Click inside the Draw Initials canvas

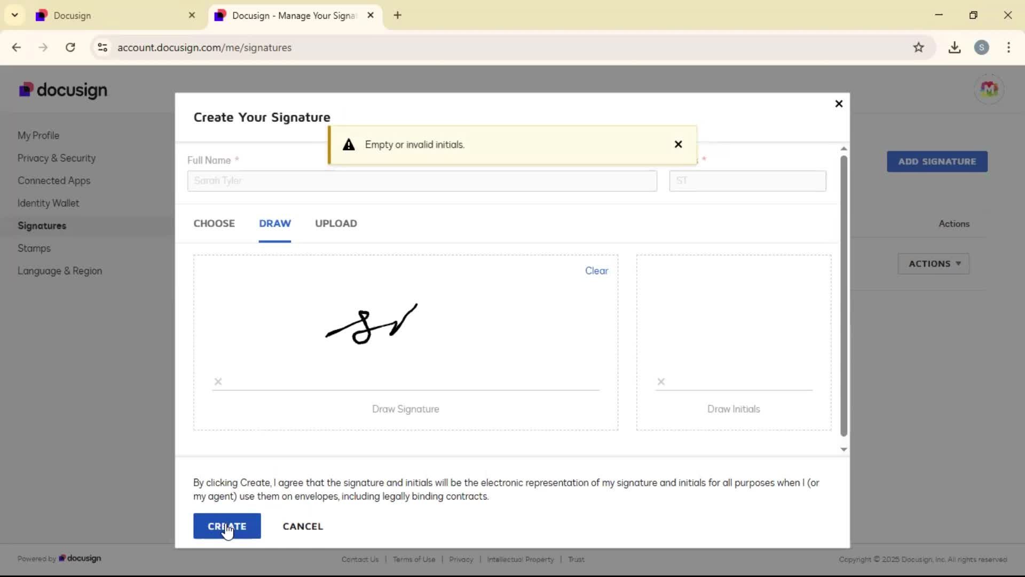[x=734, y=342]
